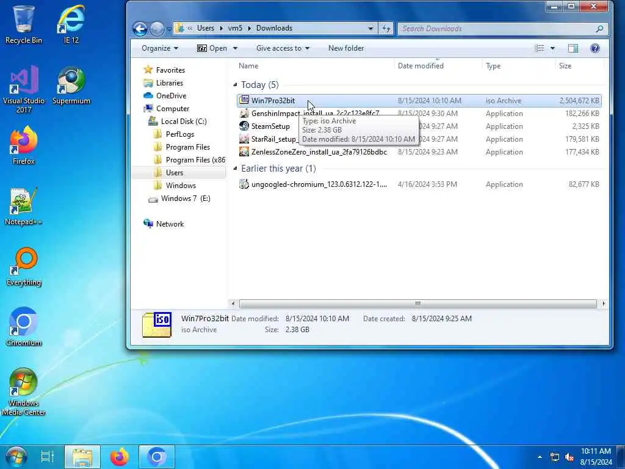Open Visual Studio 2017 shortcut
This screenshot has width=625, height=469.
tap(24, 89)
